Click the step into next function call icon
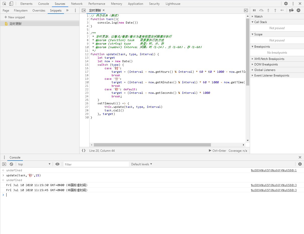 (268, 10)
